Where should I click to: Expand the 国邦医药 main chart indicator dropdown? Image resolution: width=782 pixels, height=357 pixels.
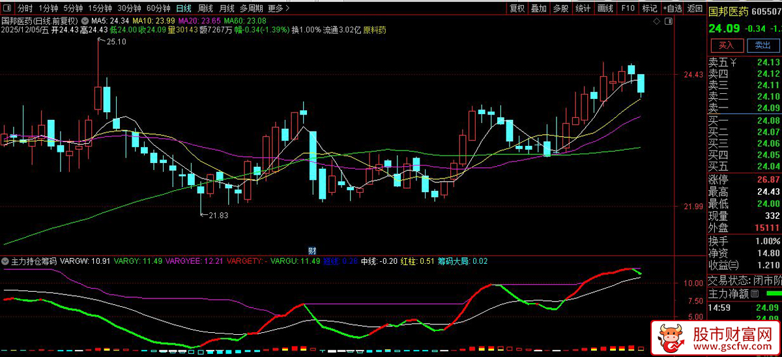pos(84,21)
